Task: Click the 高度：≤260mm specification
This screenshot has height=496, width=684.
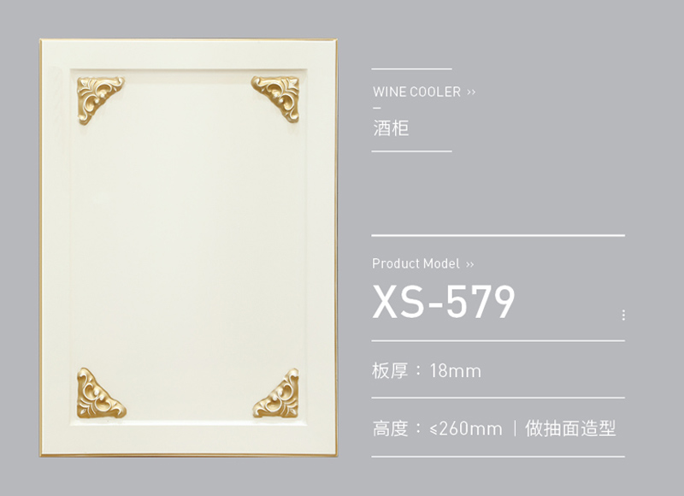Action: coord(437,428)
